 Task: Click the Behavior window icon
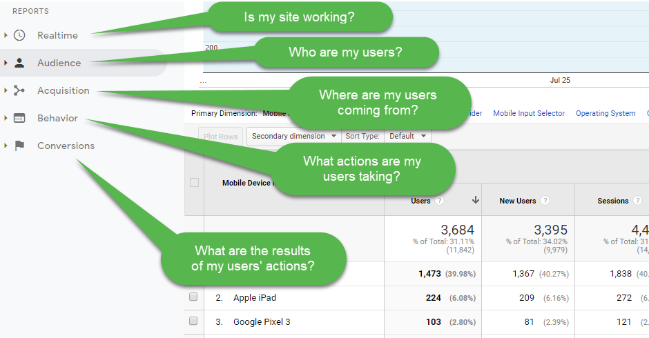click(19, 118)
